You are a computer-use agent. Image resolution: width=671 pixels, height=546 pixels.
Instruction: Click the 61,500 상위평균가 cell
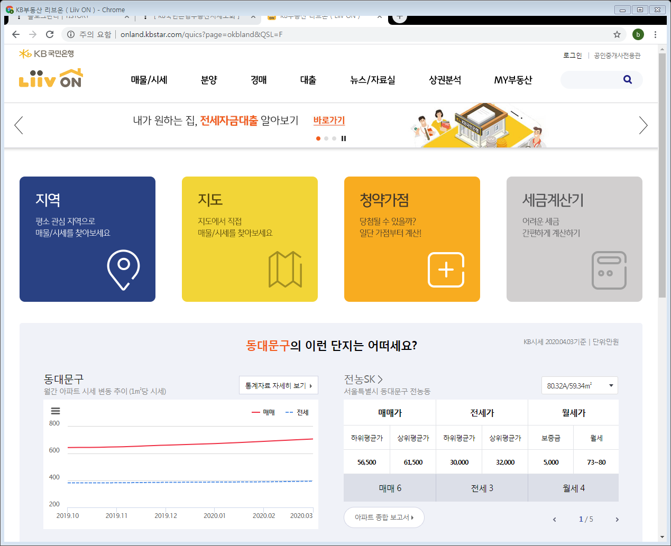(413, 462)
